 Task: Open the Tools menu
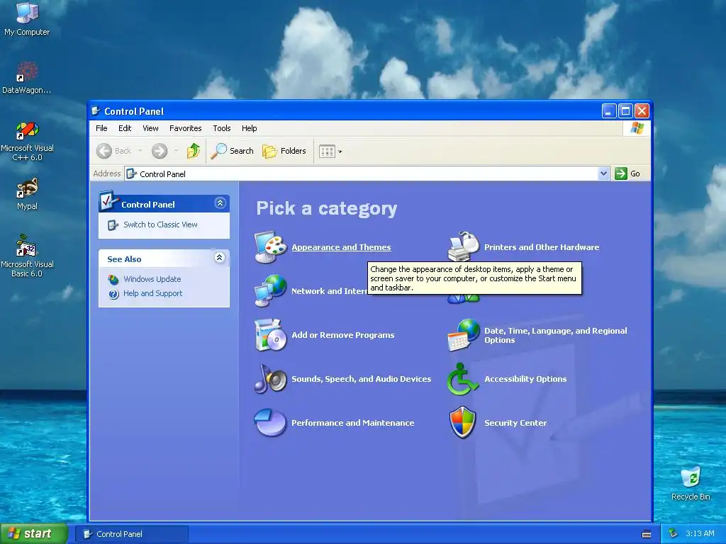click(x=221, y=128)
